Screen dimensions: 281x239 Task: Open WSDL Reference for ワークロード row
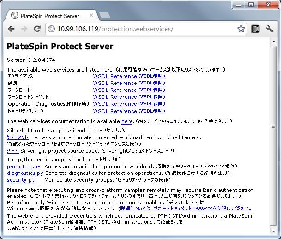pos(129,90)
